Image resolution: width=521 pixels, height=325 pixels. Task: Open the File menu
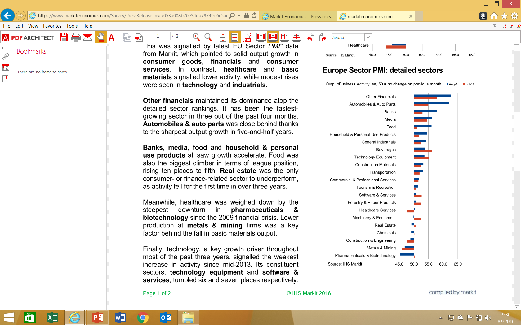click(x=7, y=26)
